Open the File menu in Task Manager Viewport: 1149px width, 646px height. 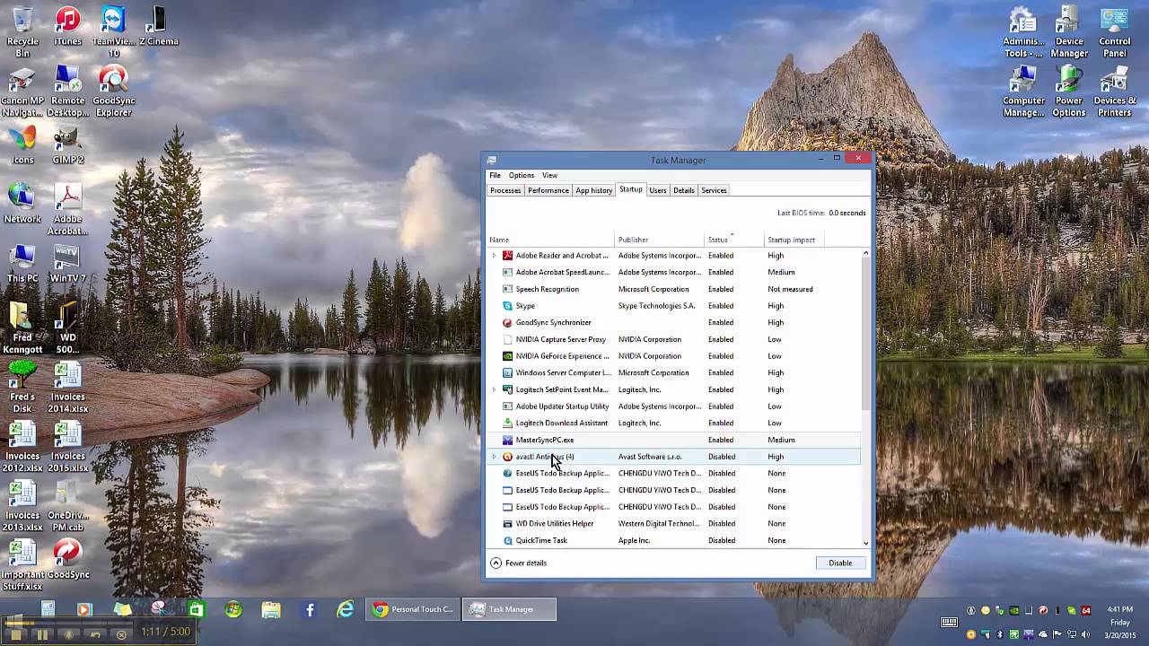[495, 175]
